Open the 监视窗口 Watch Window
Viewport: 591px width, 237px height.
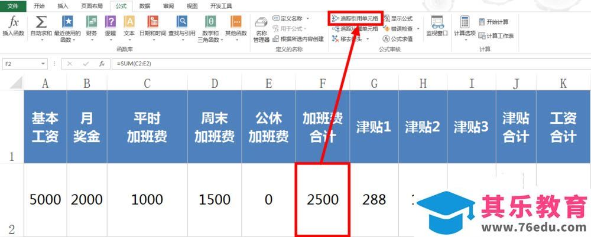coord(437,27)
